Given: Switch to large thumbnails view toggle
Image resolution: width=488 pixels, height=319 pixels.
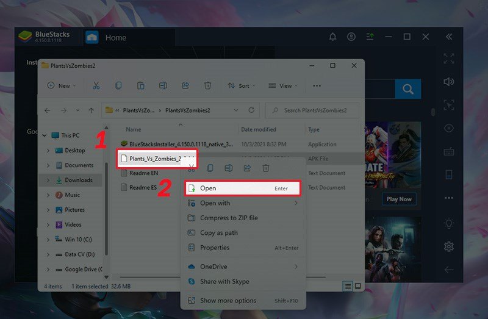Looking at the screenshot, I should click(358, 285).
